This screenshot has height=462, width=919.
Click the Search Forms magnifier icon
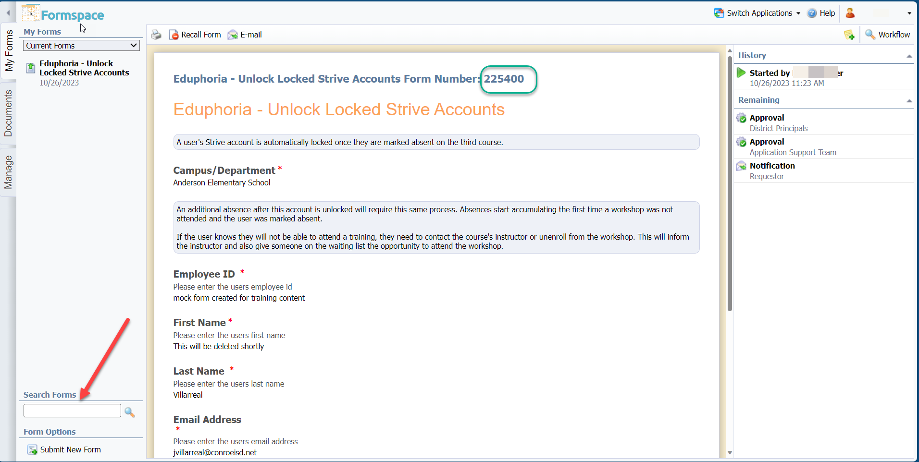(x=129, y=412)
